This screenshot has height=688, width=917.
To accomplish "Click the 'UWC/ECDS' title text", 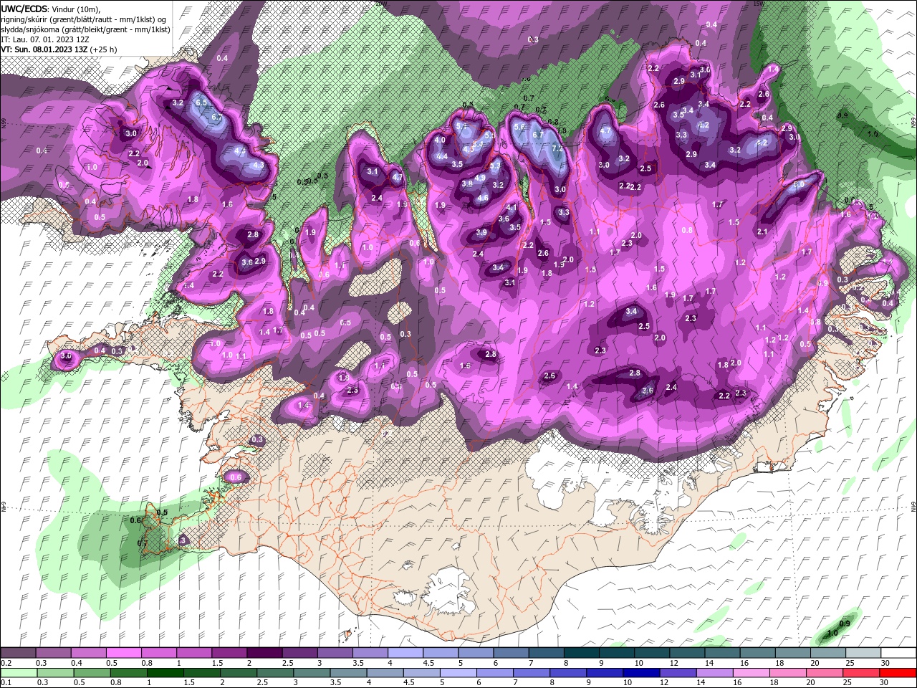I will coord(24,8).
